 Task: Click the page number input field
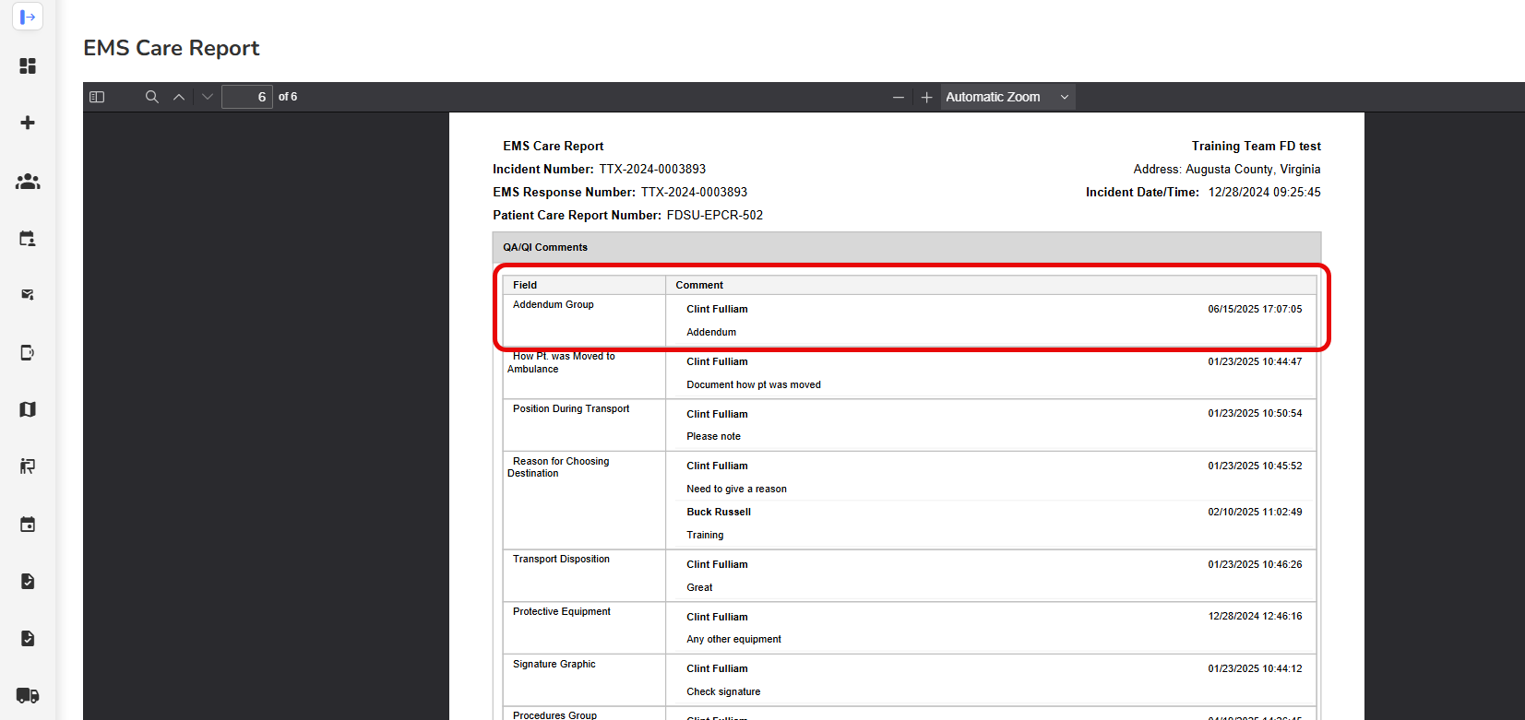tap(247, 97)
